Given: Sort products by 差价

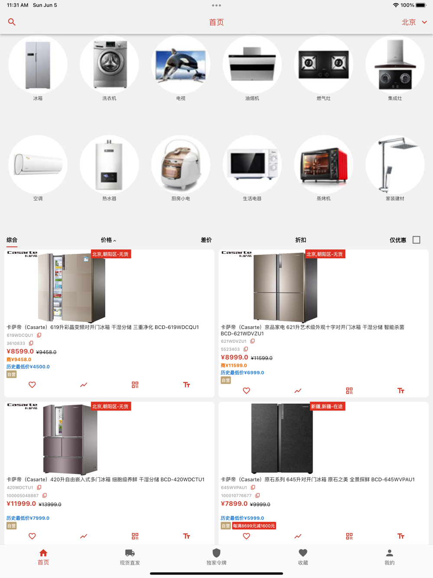Looking at the screenshot, I should point(206,240).
